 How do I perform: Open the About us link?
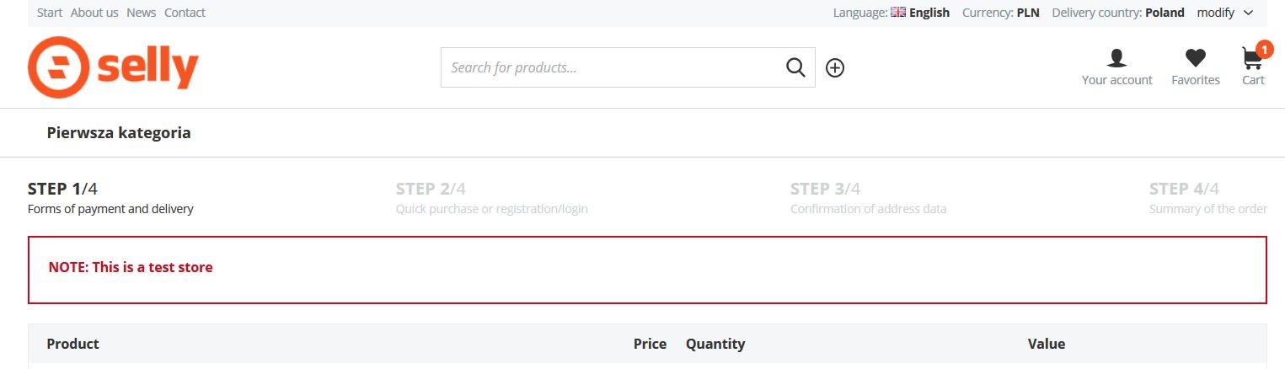[94, 13]
